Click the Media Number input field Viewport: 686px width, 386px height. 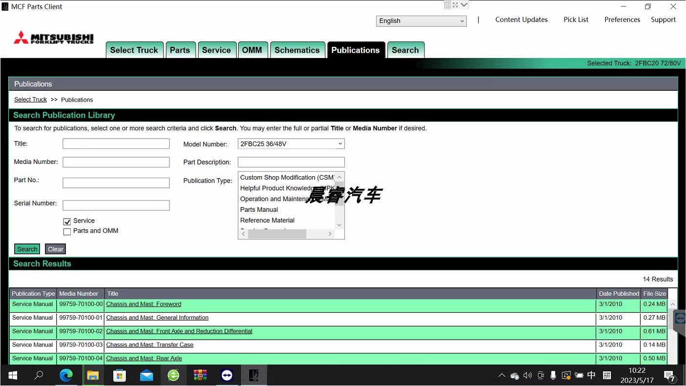pyautogui.click(x=116, y=163)
